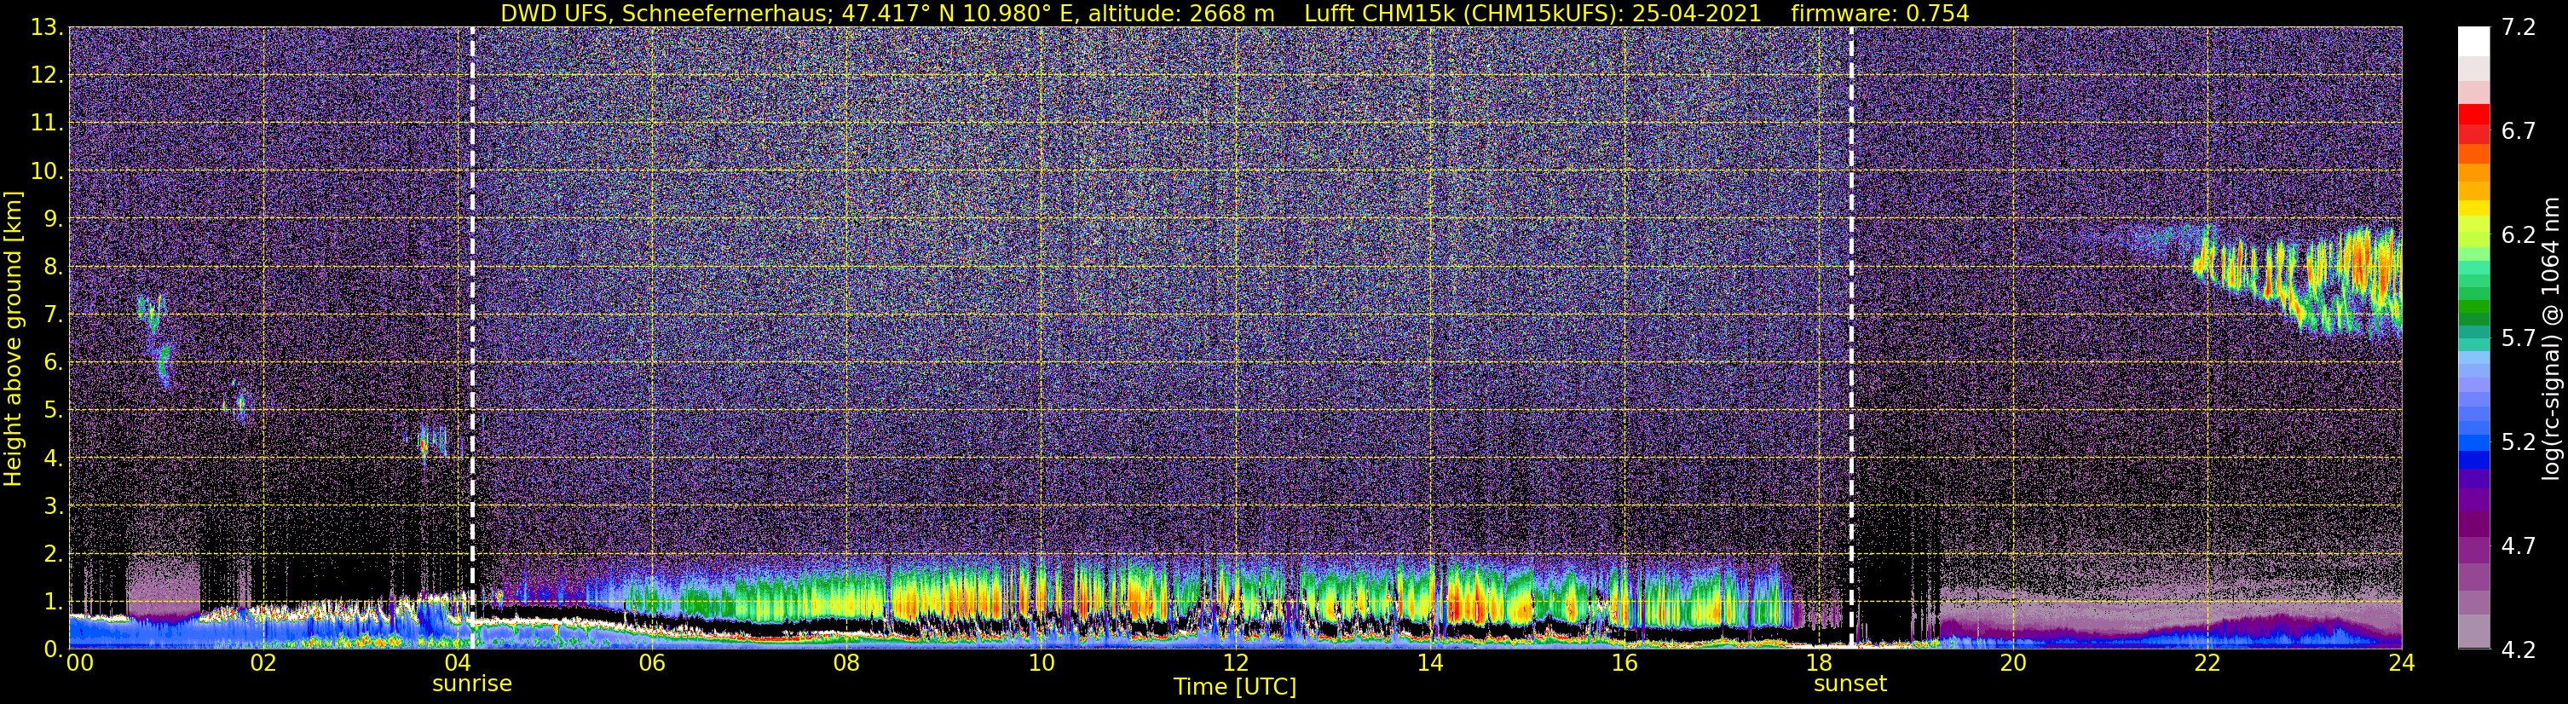Screen dimensions: 2568x704
Task: Click the "20" tick label on the time axis
Action: pyautogui.click(x=2013, y=663)
